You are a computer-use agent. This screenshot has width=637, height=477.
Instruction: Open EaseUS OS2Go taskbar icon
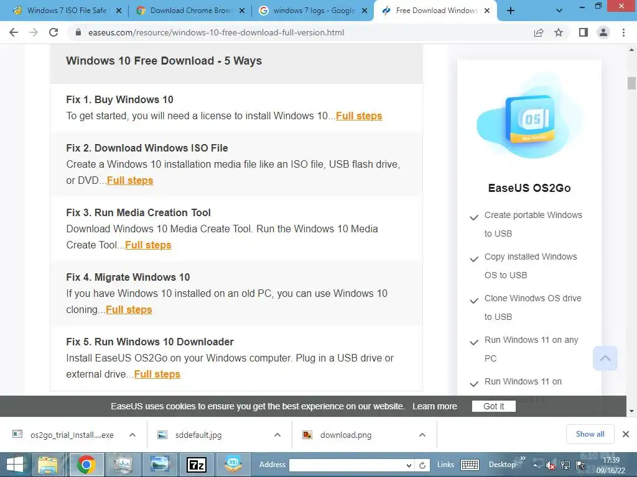coord(234,465)
